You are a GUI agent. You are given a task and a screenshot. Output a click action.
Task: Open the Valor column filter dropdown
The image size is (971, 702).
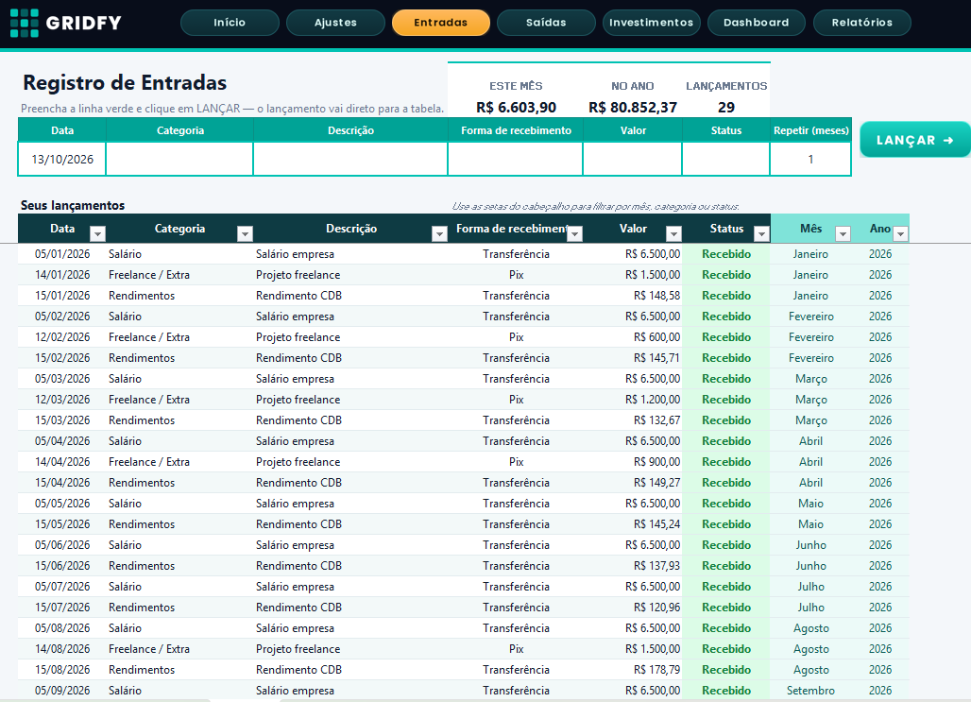[673, 233]
